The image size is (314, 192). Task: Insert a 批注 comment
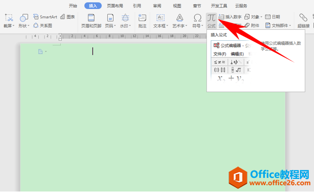[x=142, y=20]
